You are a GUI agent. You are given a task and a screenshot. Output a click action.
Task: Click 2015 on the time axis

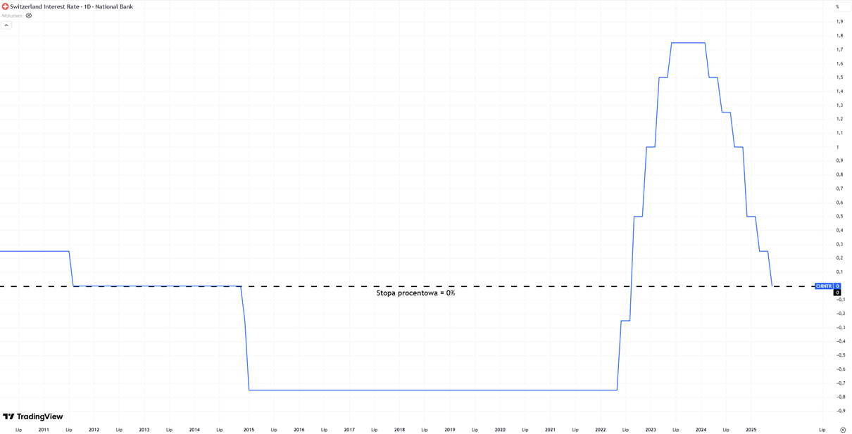pyautogui.click(x=249, y=430)
